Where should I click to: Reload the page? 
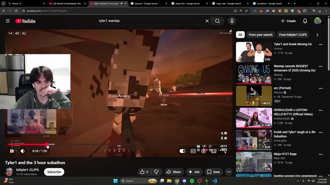[x=16, y=11]
